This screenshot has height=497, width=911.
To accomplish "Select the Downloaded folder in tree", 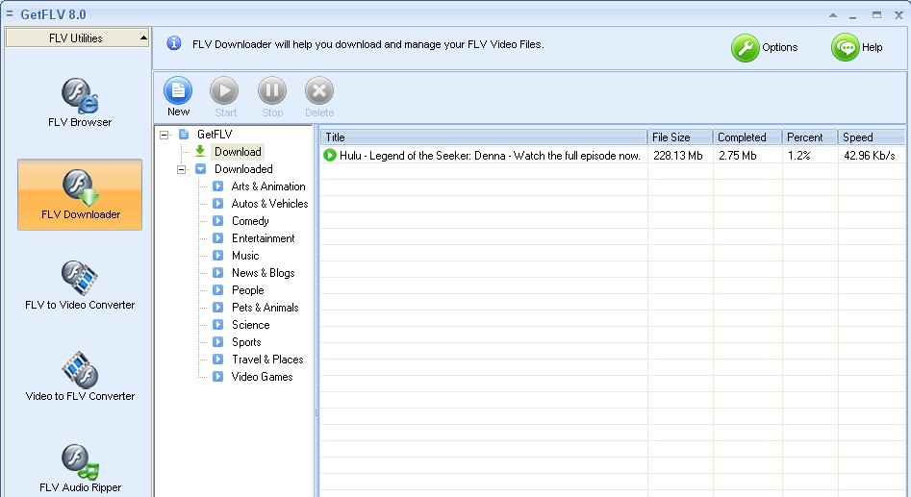I will tap(243, 169).
